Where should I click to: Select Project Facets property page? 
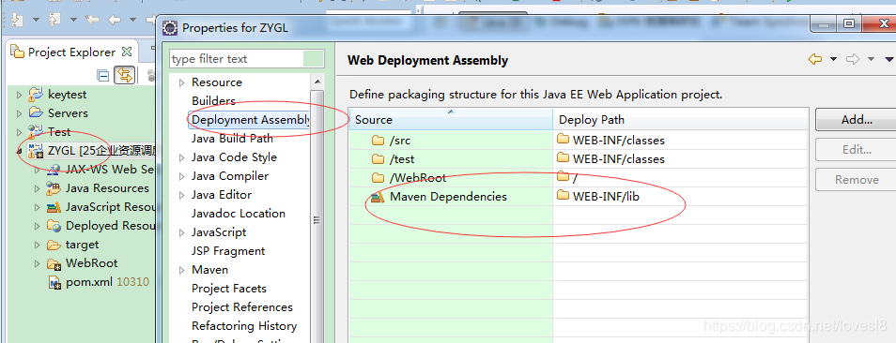[x=229, y=289]
